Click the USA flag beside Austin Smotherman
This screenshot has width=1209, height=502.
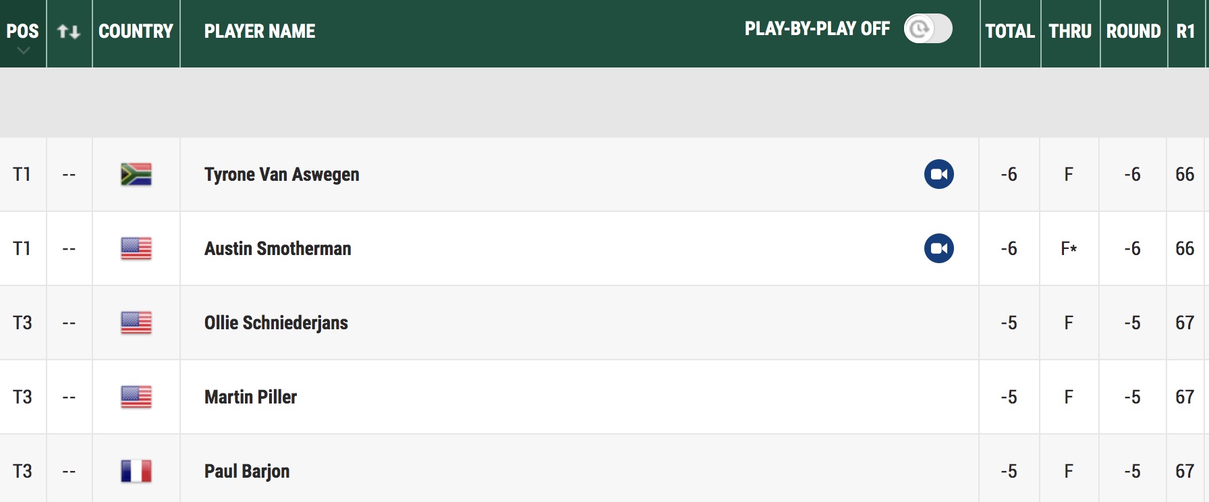click(x=136, y=248)
